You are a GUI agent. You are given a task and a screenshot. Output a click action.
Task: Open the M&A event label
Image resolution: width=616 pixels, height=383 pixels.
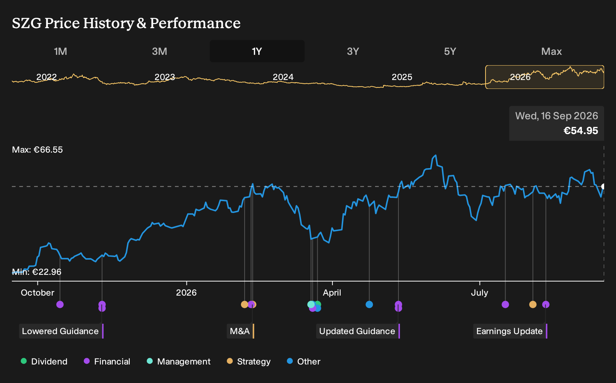pyautogui.click(x=241, y=331)
